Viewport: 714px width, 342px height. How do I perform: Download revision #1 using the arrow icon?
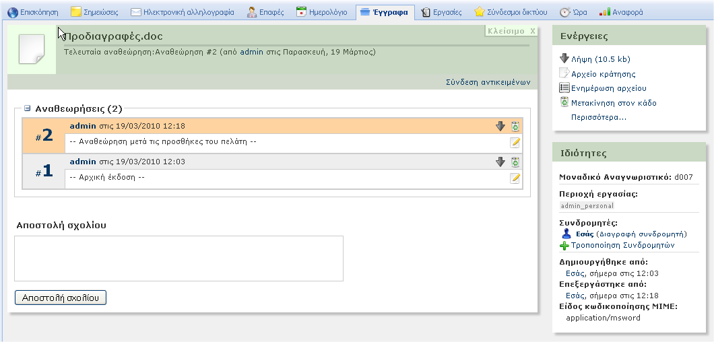click(x=500, y=162)
